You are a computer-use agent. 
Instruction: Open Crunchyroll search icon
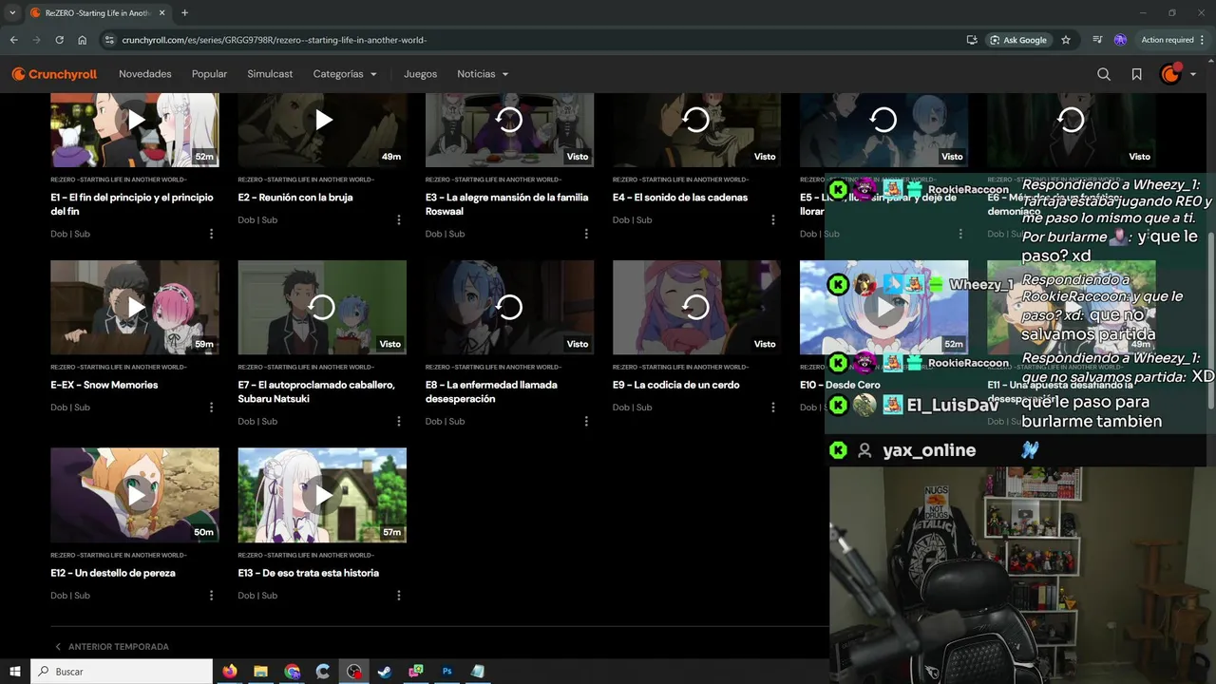(1103, 74)
